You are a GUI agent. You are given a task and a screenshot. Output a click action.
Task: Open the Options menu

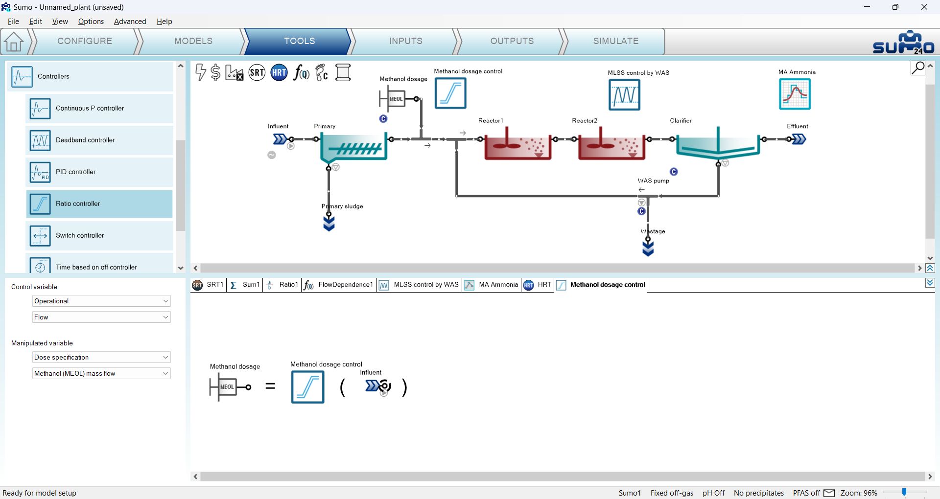[91, 22]
